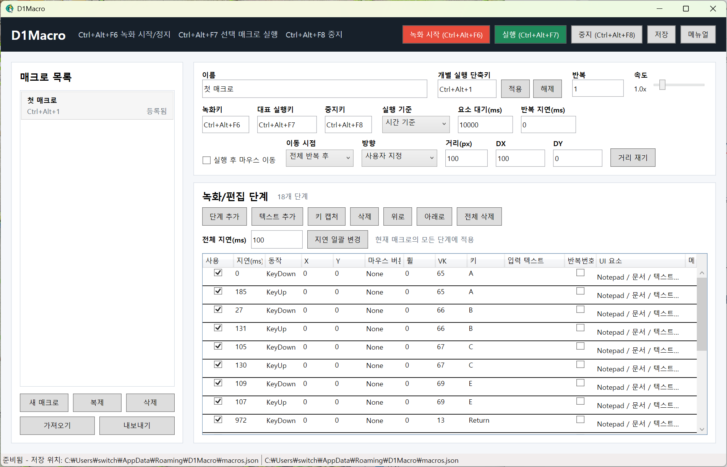The height and width of the screenshot is (467, 727).
Task: Minimize the D1Macro window
Action: (x=659, y=8)
